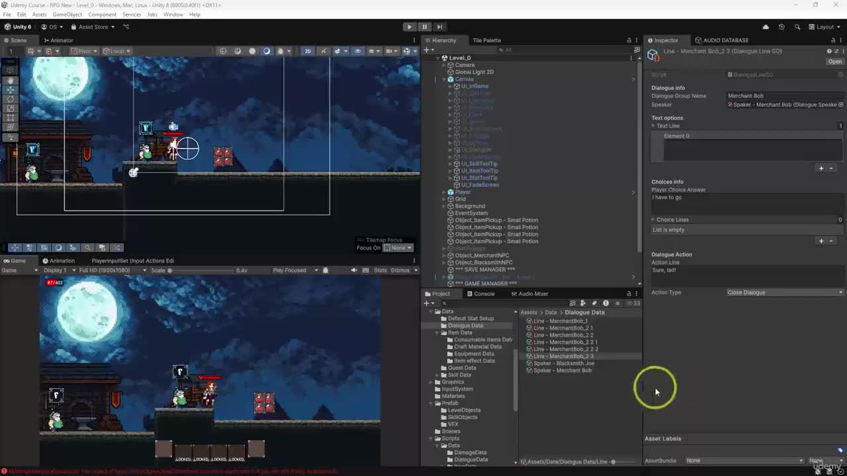Open the Layout dropdown

coord(825,27)
